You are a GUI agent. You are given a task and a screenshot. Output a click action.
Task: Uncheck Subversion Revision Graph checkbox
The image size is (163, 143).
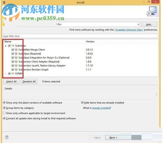click(13, 70)
